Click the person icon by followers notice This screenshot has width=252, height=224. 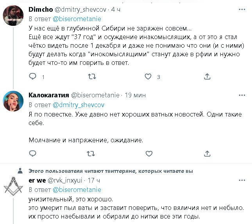point(20,171)
